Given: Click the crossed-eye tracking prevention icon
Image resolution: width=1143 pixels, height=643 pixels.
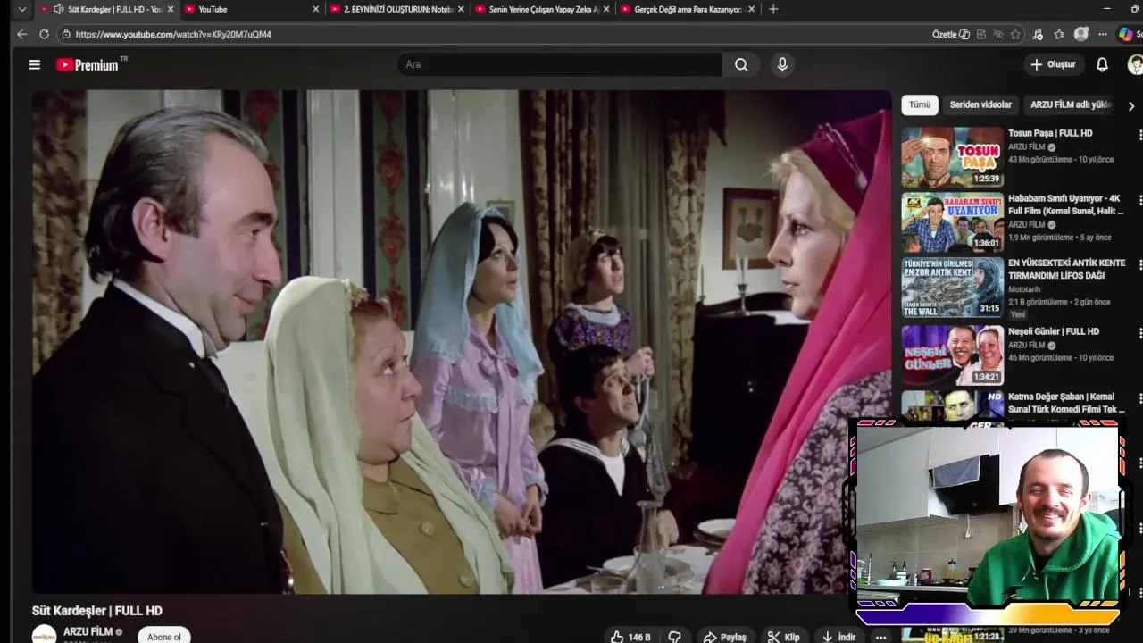Looking at the screenshot, I should 998,34.
